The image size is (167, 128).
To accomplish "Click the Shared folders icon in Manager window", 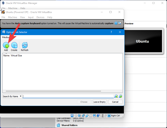I will (x=58, y=125).
